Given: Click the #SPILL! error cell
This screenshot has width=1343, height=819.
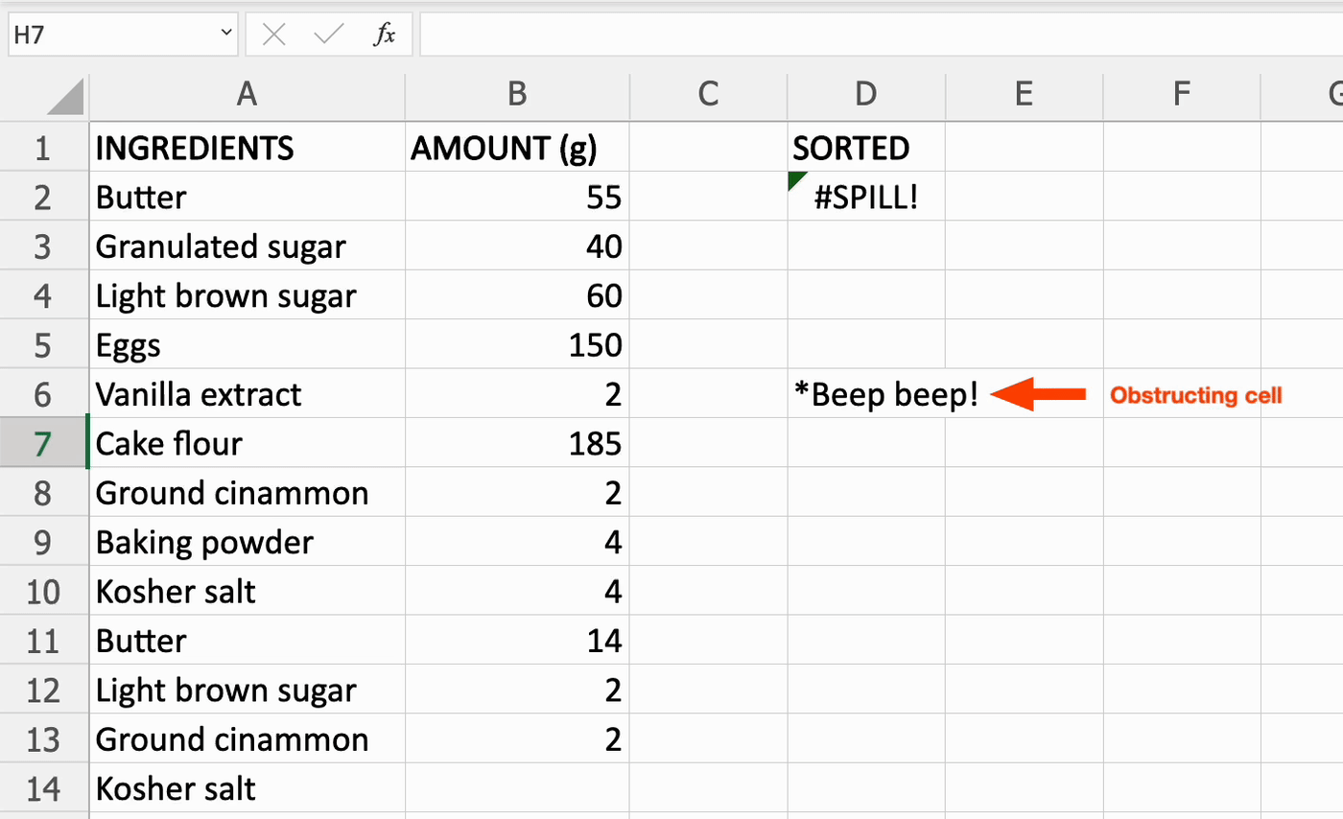Looking at the screenshot, I should tap(865, 198).
